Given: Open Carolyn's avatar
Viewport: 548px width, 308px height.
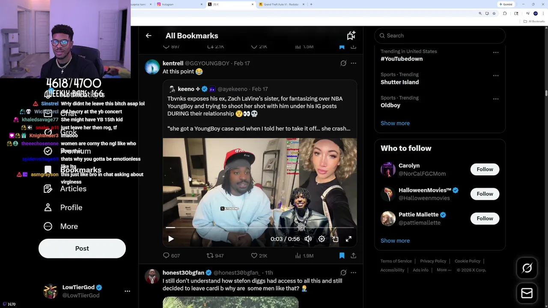Looking at the screenshot, I should pos(388,169).
